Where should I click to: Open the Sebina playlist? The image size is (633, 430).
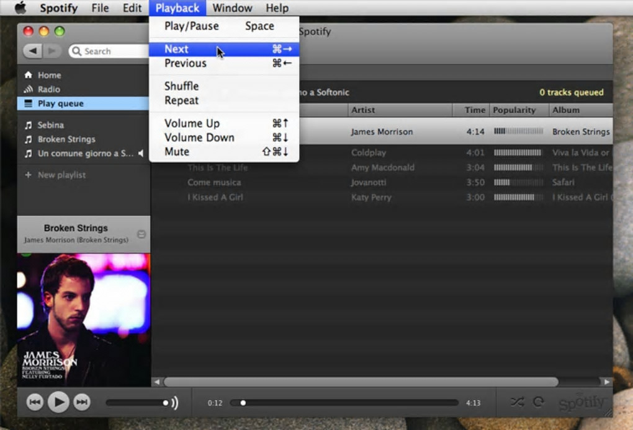[x=84, y=125]
